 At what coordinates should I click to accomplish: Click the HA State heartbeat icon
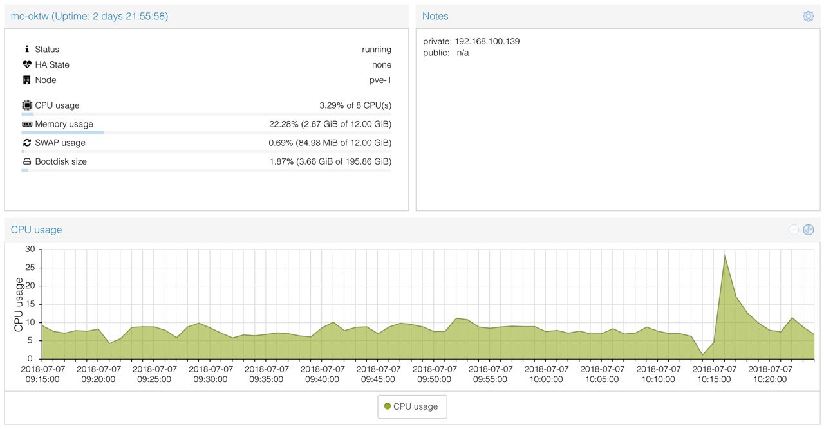pyautogui.click(x=26, y=64)
